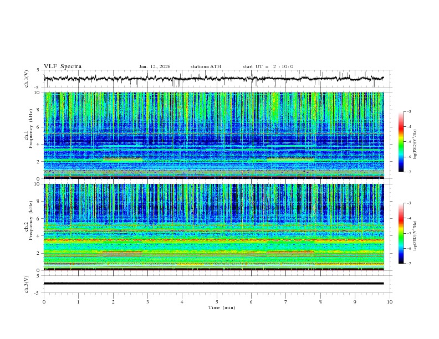Click the red 3.5 kHz band in ch.2
439x339 pixels.
pyautogui.click(x=213, y=240)
